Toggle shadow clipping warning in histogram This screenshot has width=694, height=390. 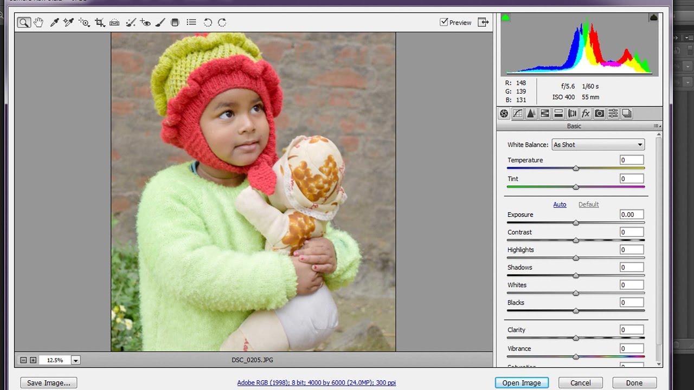505,17
